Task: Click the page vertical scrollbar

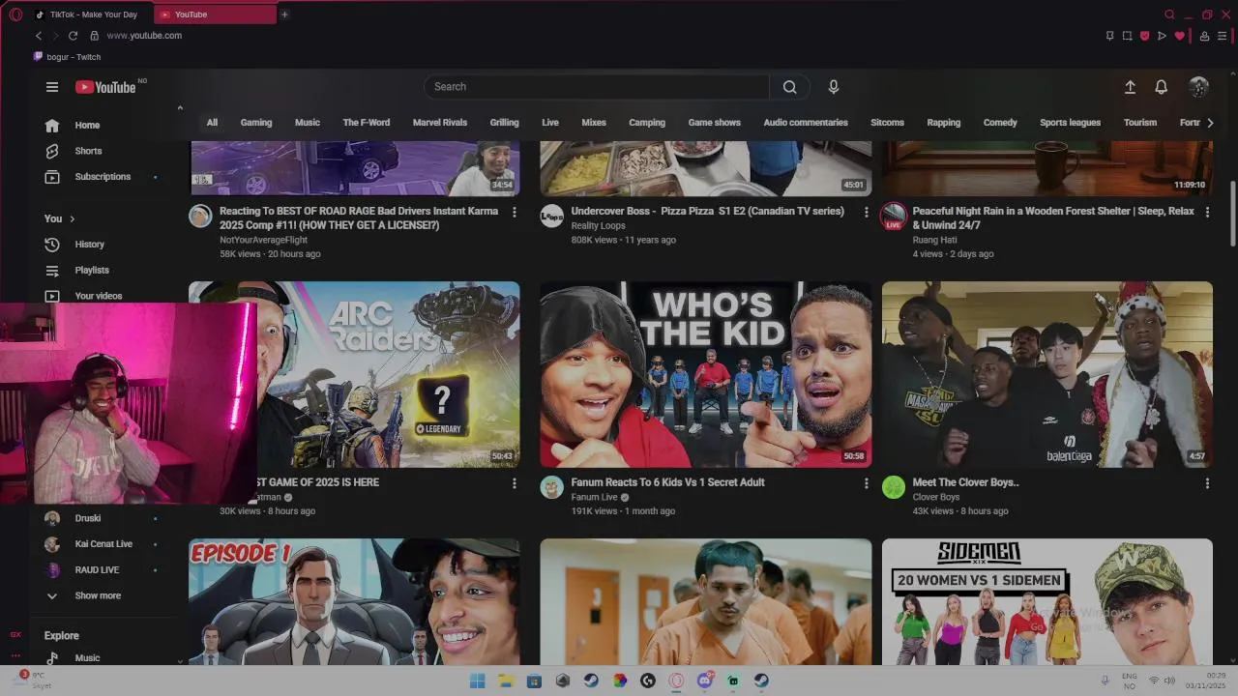Action: point(1232,213)
